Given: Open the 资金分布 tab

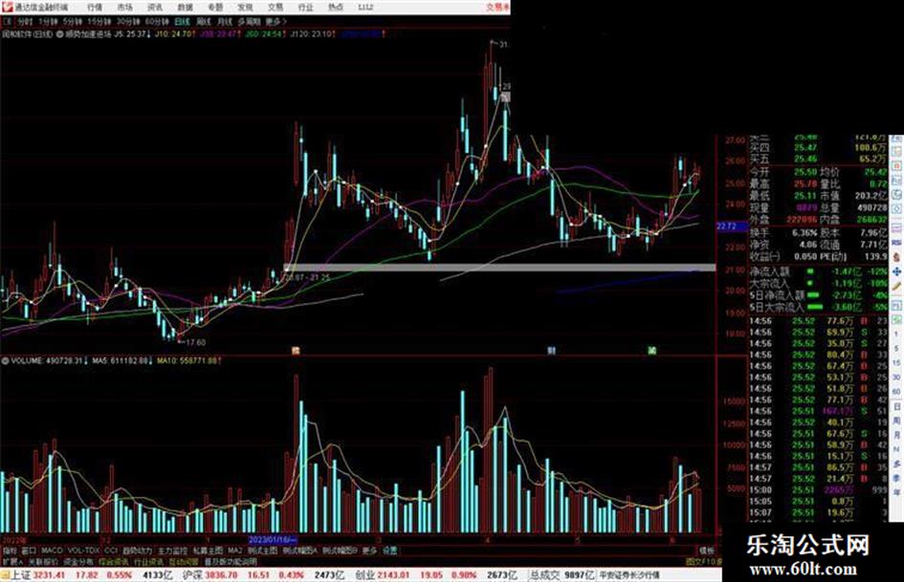Looking at the screenshot, I should click(77, 561).
